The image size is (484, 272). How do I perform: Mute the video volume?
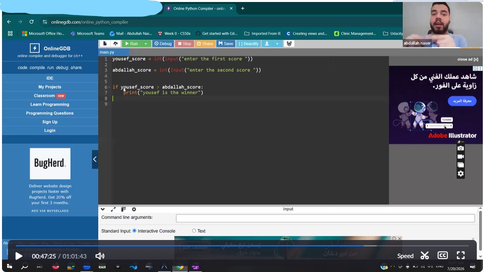(x=100, y=256)
